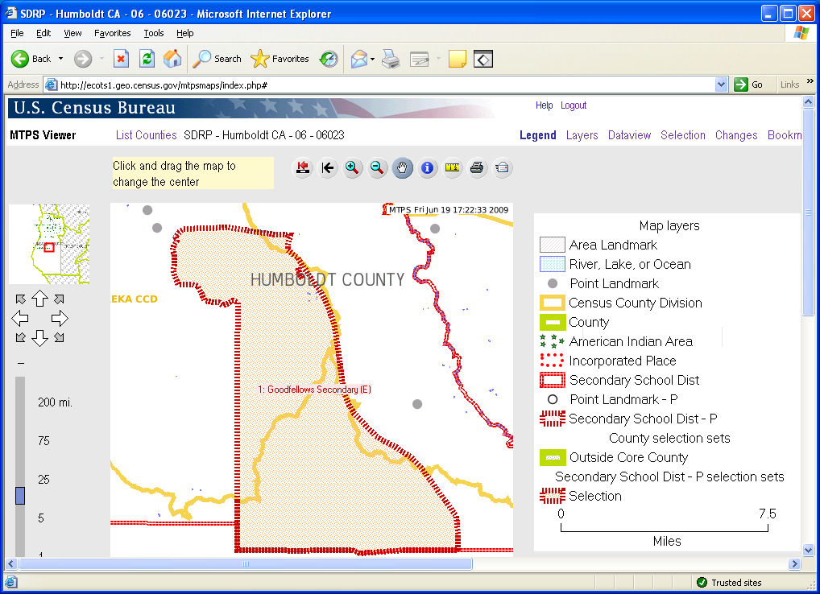Click the overview map thumbnail
The width and height of the screenshot is (820, 594).
[x=49, y=244]
